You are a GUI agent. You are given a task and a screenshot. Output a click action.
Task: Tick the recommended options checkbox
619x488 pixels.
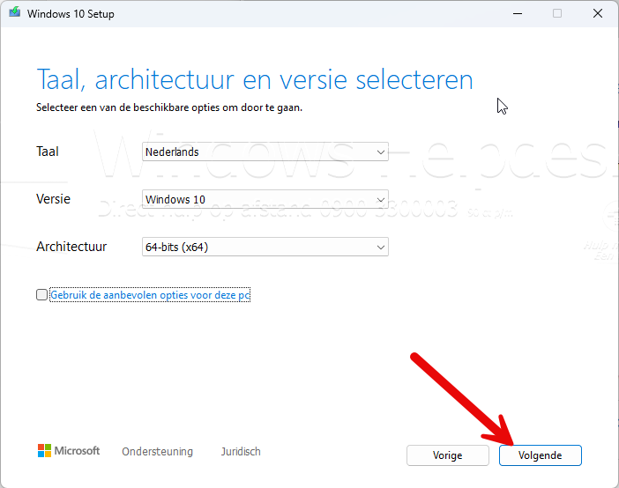[x=41, y=295]
